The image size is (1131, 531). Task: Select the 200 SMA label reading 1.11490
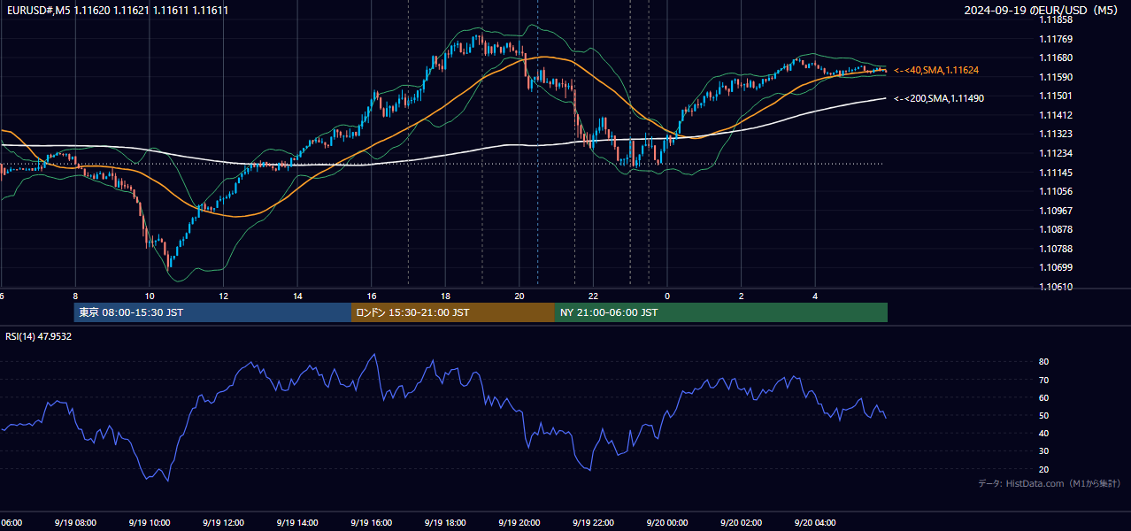(x=939, y=98)
